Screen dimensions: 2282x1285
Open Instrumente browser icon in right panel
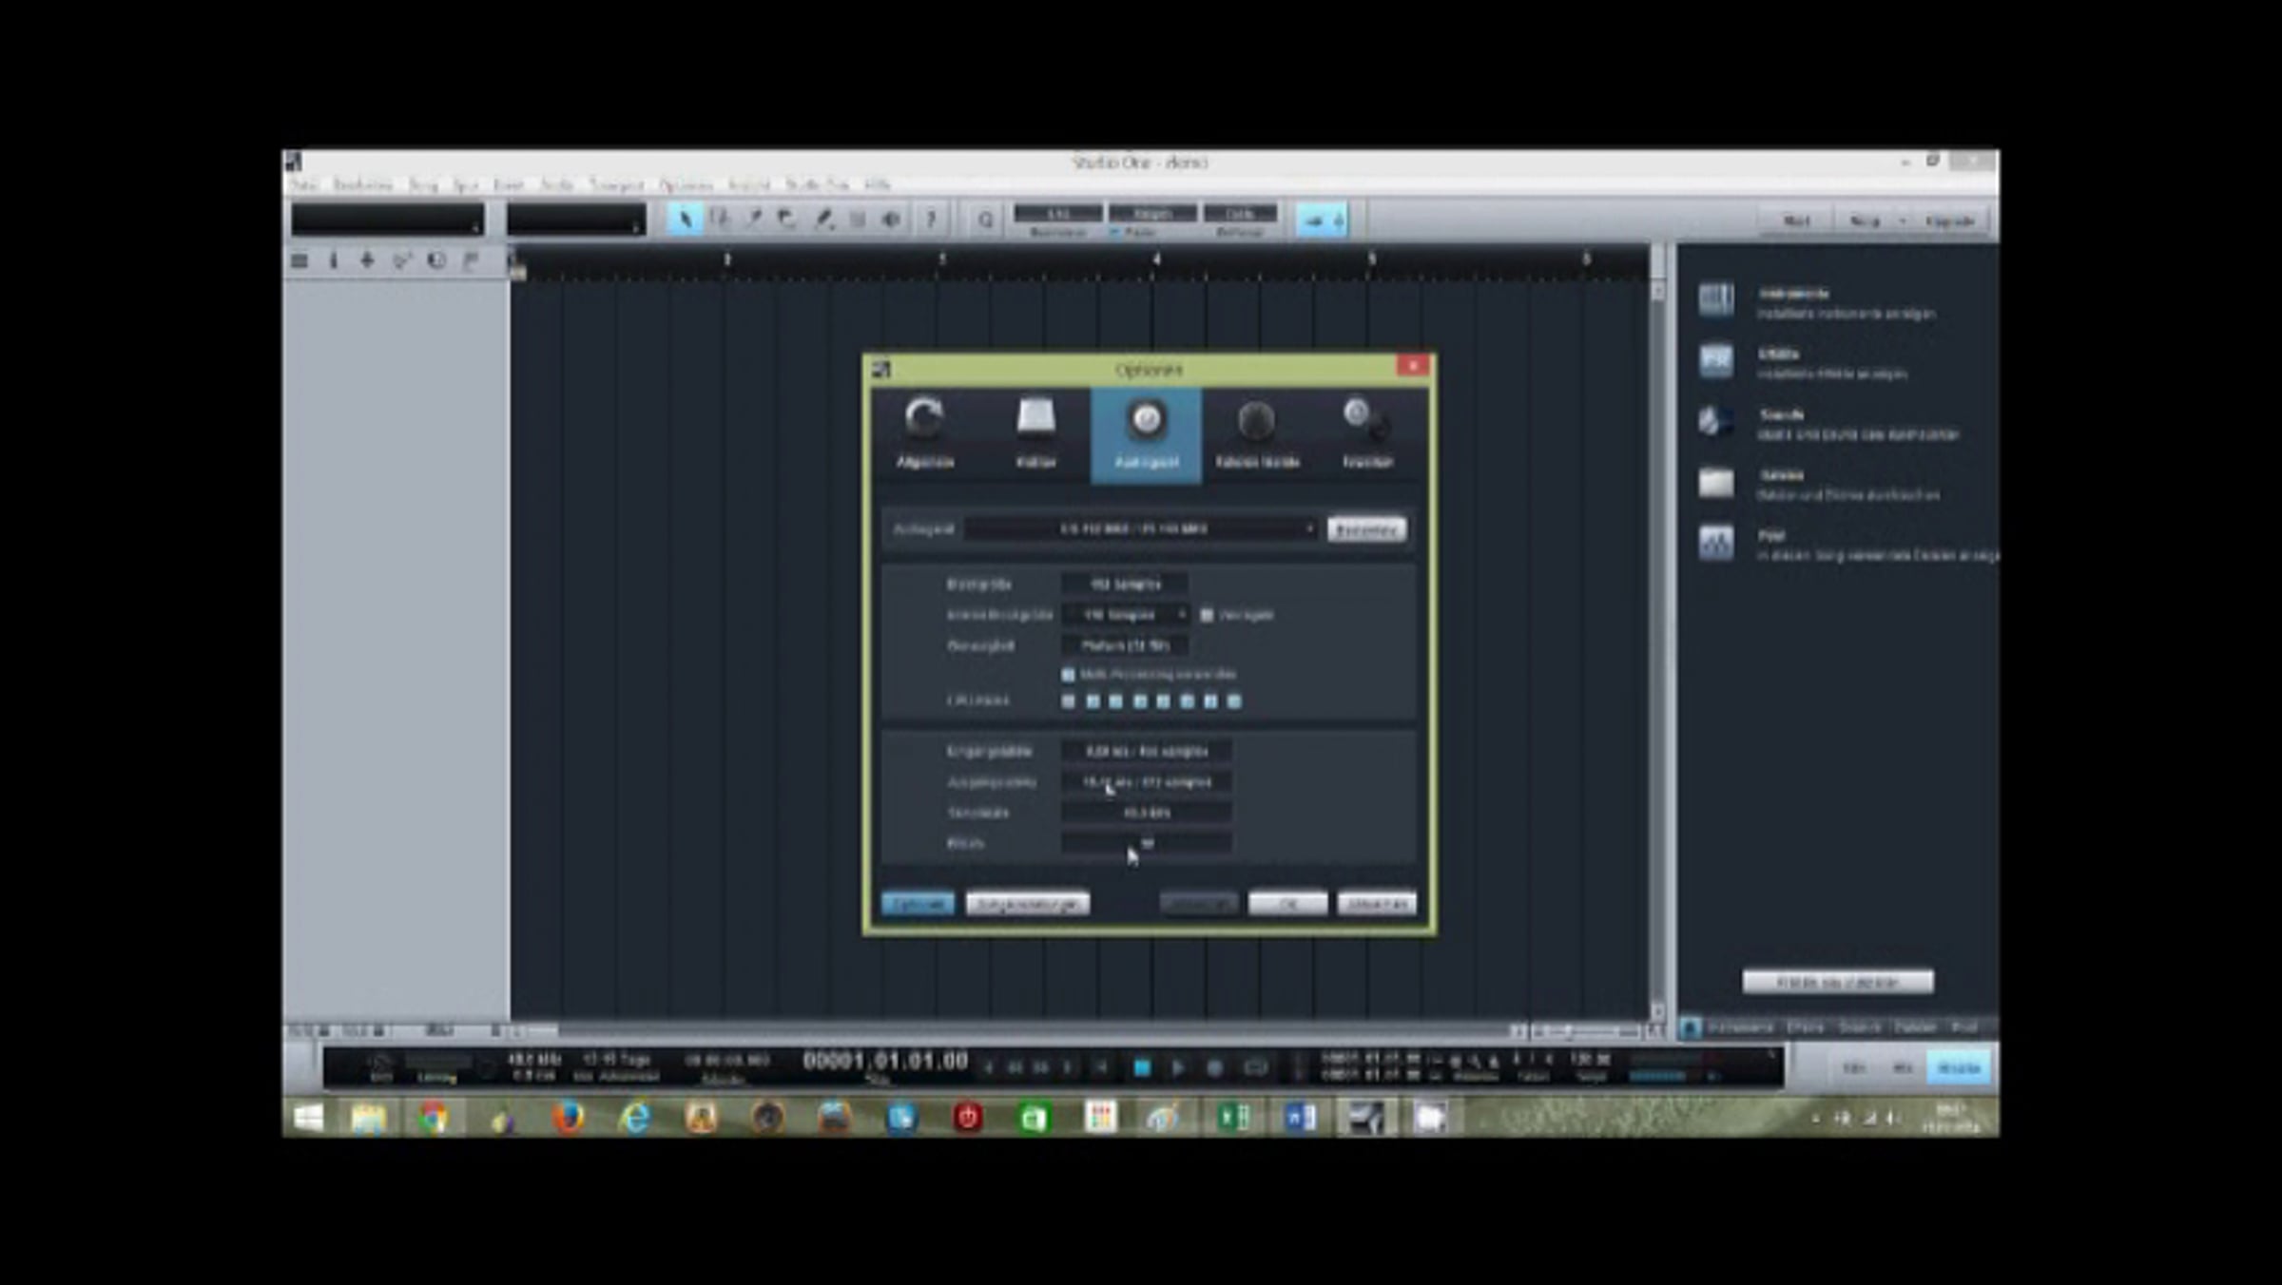click(1716, 300)
